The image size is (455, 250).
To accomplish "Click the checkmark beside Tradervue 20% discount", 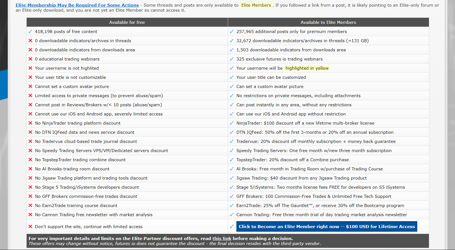I will pyautogui.click(x=232, y=141).
